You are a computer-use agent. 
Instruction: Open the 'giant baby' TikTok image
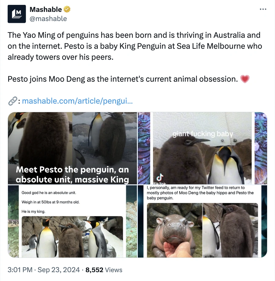pyautogui.click(x=203, y=148)
